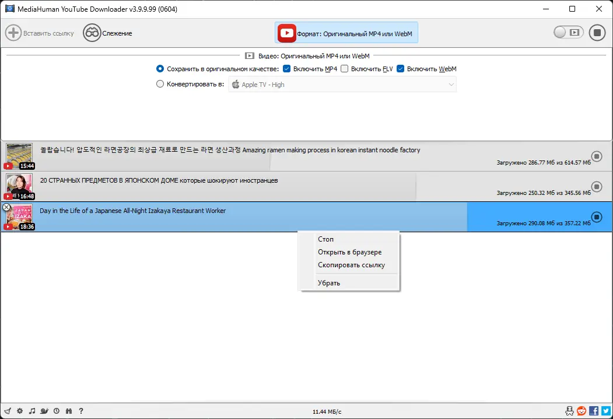The height and width of the screenshot is (419, 613).
Task: Expand the Apple TV - High preset dropdown
Action: 342,85
